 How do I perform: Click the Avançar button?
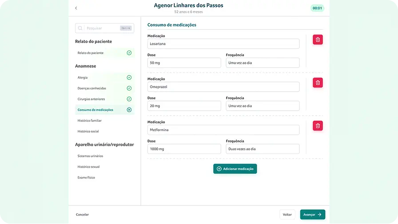tap(312, 215)
